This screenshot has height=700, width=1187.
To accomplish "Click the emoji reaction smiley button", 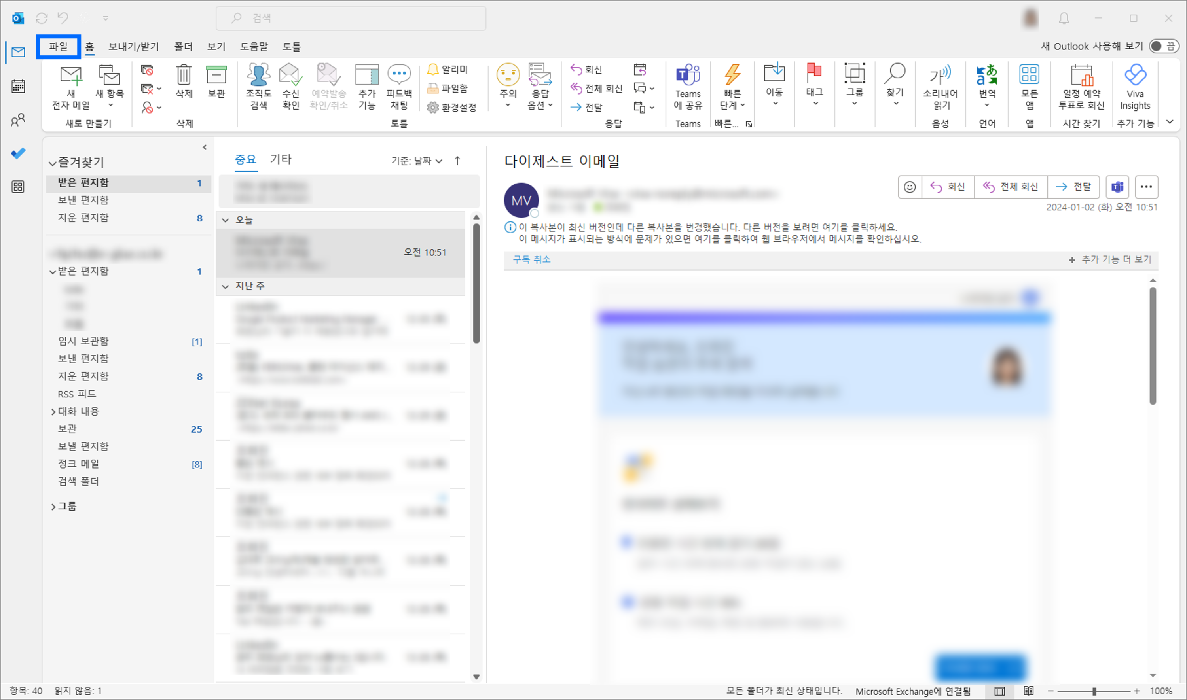I will click(x=909, y=187).
